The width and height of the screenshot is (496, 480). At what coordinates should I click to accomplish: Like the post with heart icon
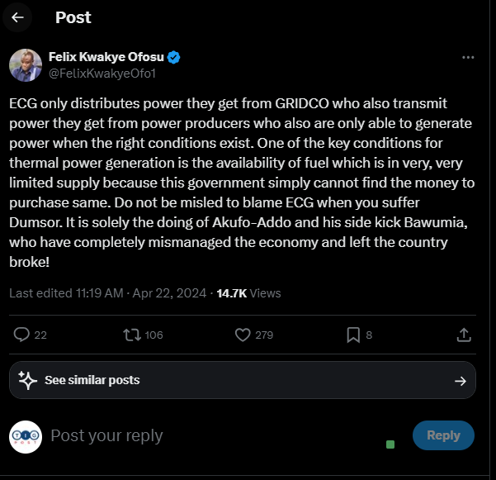point(243,335)
